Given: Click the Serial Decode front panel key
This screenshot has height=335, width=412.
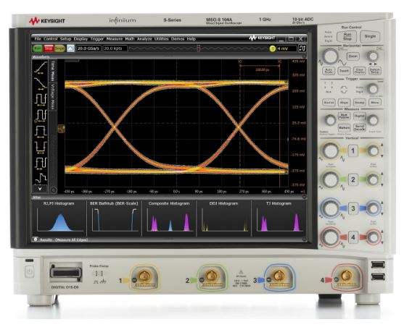Looking at the screenshot, I should tap(359, 127).
